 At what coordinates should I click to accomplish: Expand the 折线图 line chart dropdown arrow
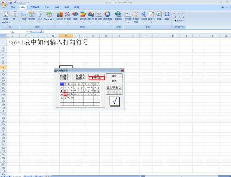68,22
